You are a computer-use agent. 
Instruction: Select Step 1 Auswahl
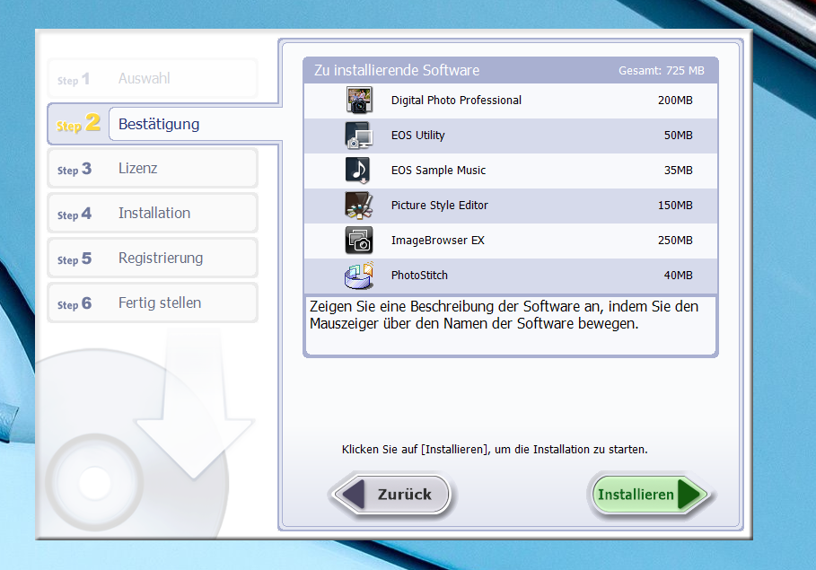click(x=153, y=79)
